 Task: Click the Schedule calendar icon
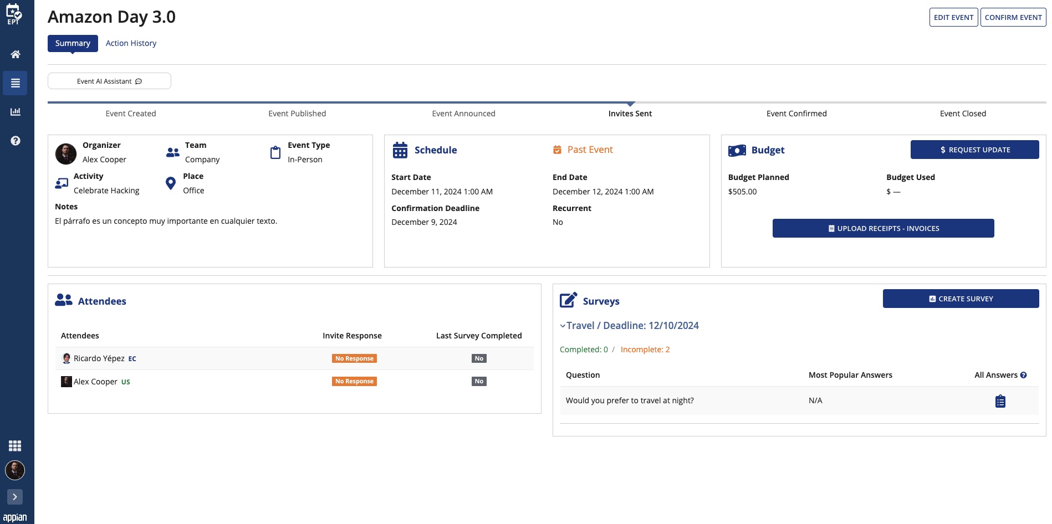coord(400,150)
